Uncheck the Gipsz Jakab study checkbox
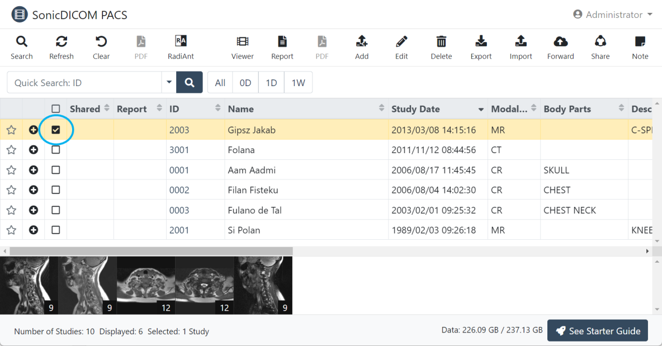 (x=56, y=130)
